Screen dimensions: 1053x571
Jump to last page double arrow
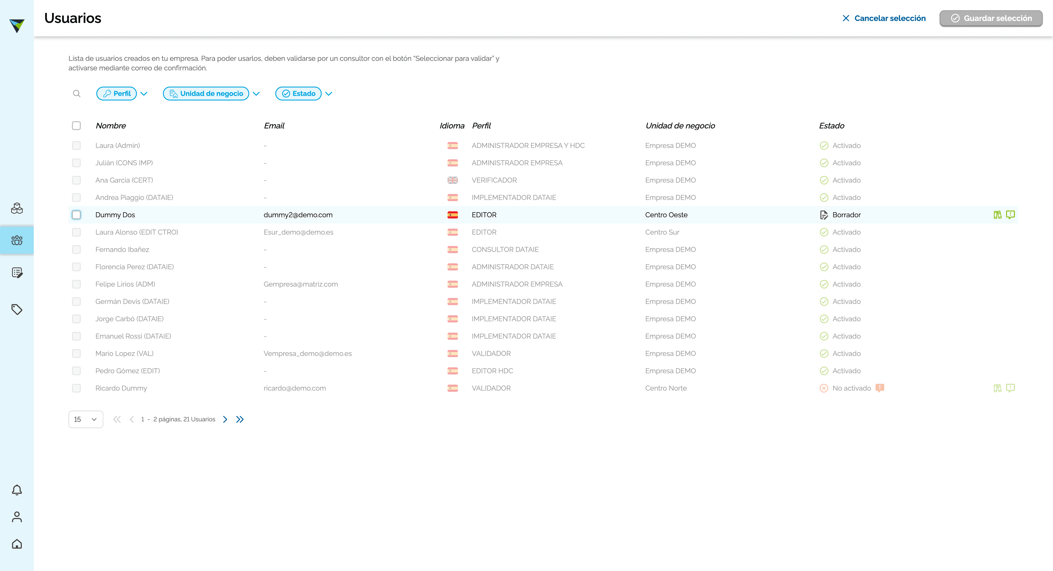click(x=240, y=419)
